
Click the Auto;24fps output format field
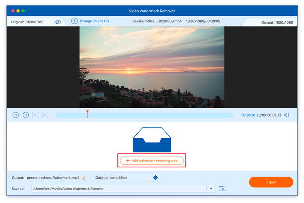129,178
